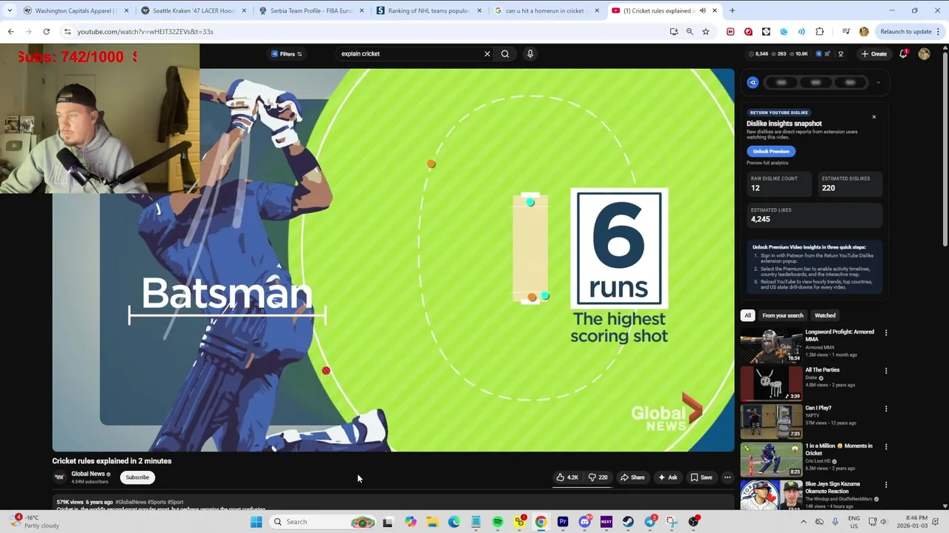949x533 pixels.
Task: Click Unlock Premium in dislike panel
Action: 771,151
